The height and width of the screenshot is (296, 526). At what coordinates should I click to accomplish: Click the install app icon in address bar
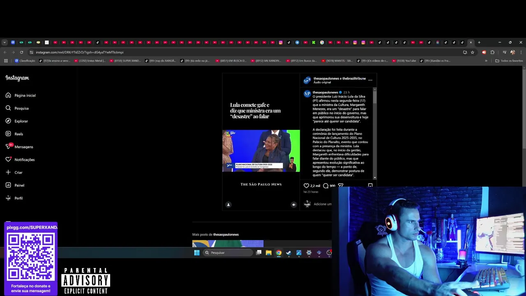pos(465,52)
